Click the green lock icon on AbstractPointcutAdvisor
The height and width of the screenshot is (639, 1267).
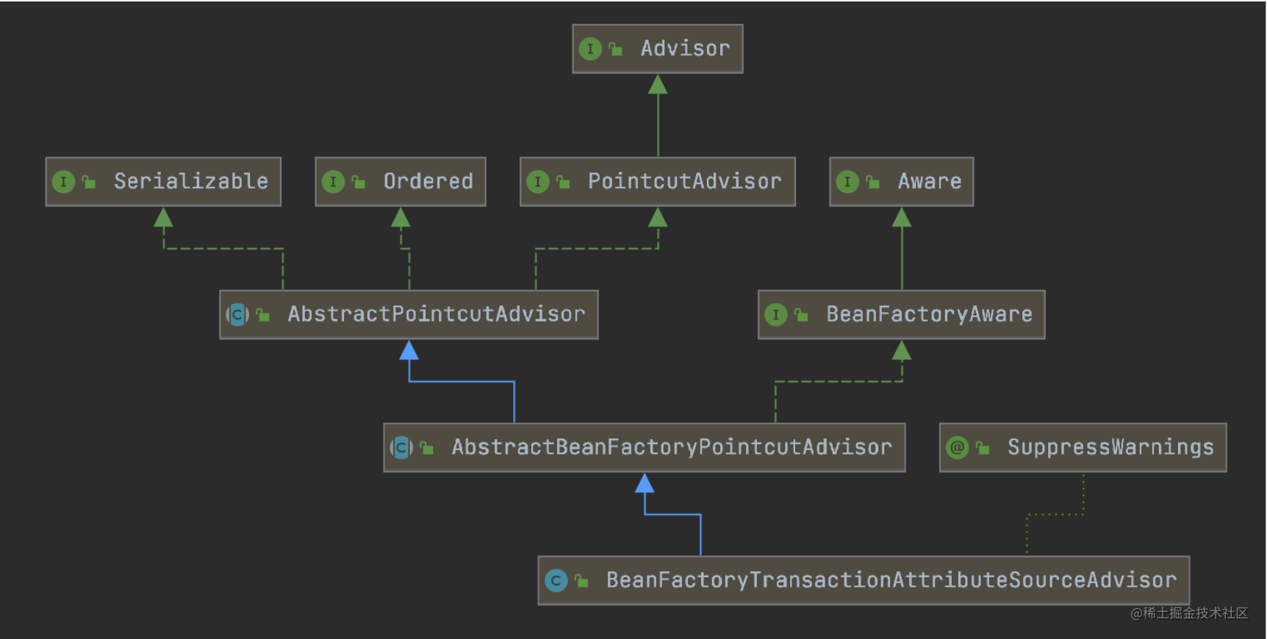262,315
